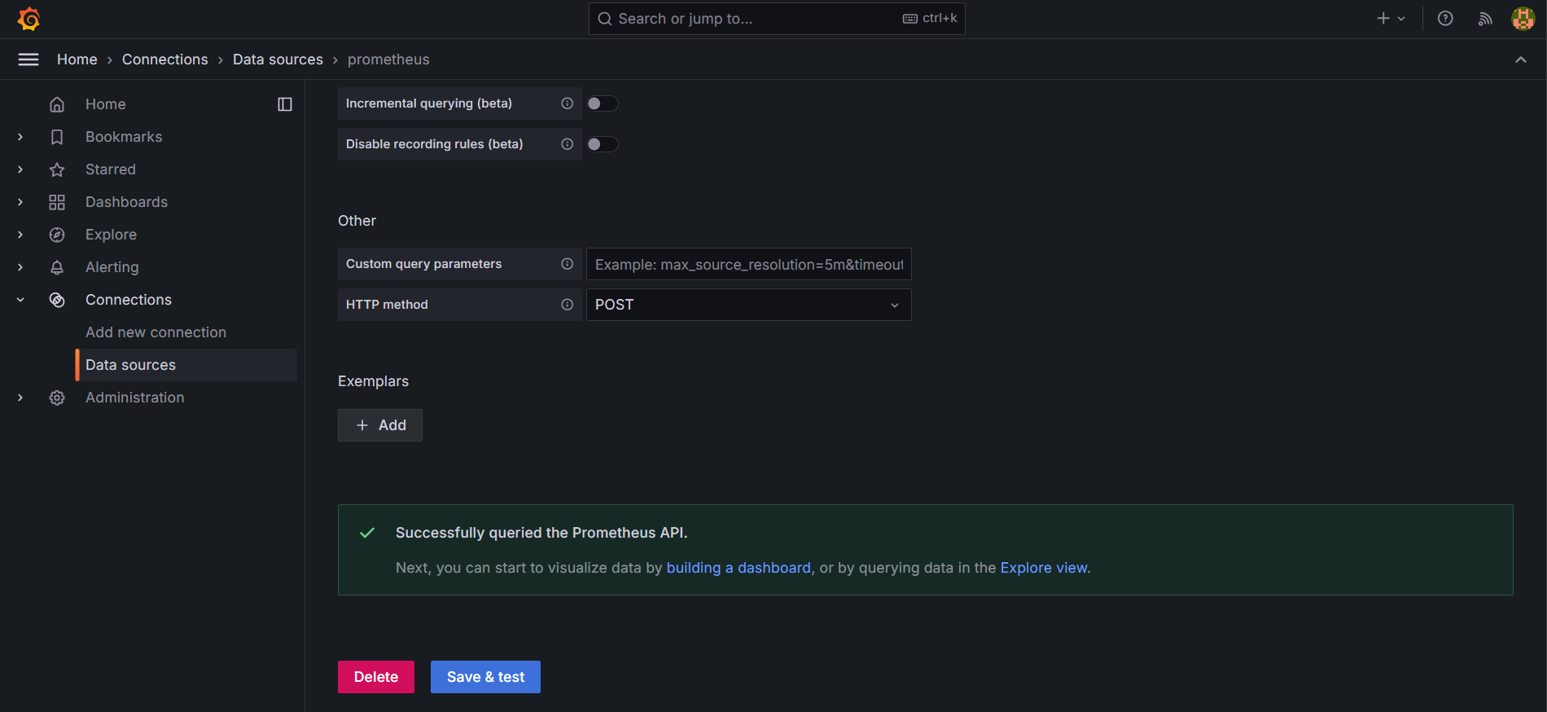
Task: Open Explore in sidebar menu
Action: 111,235
